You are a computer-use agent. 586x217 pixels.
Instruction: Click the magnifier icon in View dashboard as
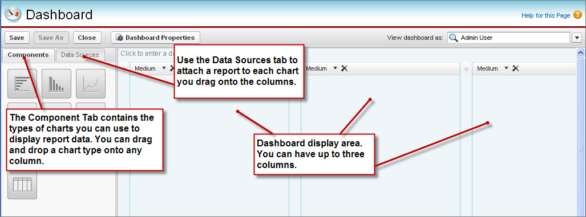click(453, 38)
